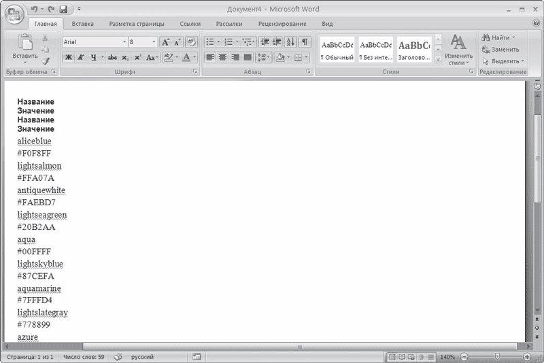Apply superscript formatting x²
Viewport: 544px width, 363px height.
[138, 58]
